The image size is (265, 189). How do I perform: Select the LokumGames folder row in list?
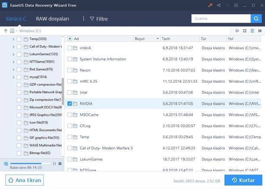point(163,159)
